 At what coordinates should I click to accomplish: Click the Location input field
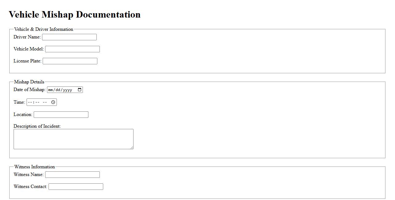tap(61, 115)
